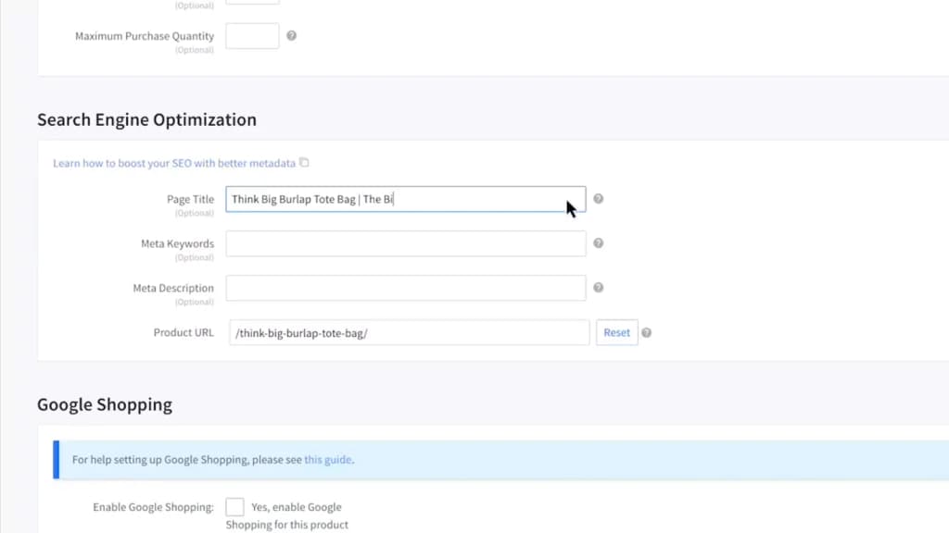Click the 'Enable Google Shopping:' field label

pos(154,507)
